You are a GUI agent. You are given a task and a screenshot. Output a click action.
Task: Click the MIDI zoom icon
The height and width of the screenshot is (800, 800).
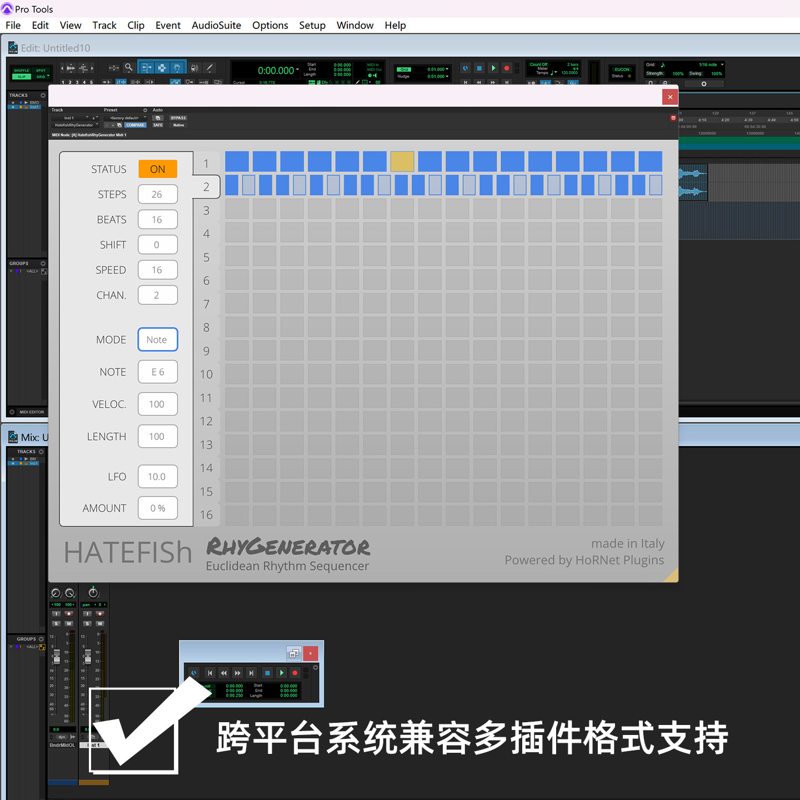point(83,68)
